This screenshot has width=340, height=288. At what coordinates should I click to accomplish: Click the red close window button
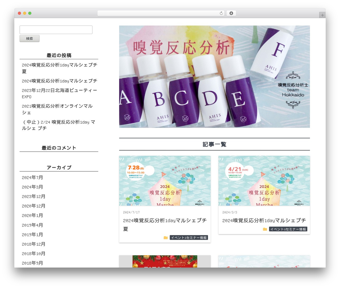point(19,13)
